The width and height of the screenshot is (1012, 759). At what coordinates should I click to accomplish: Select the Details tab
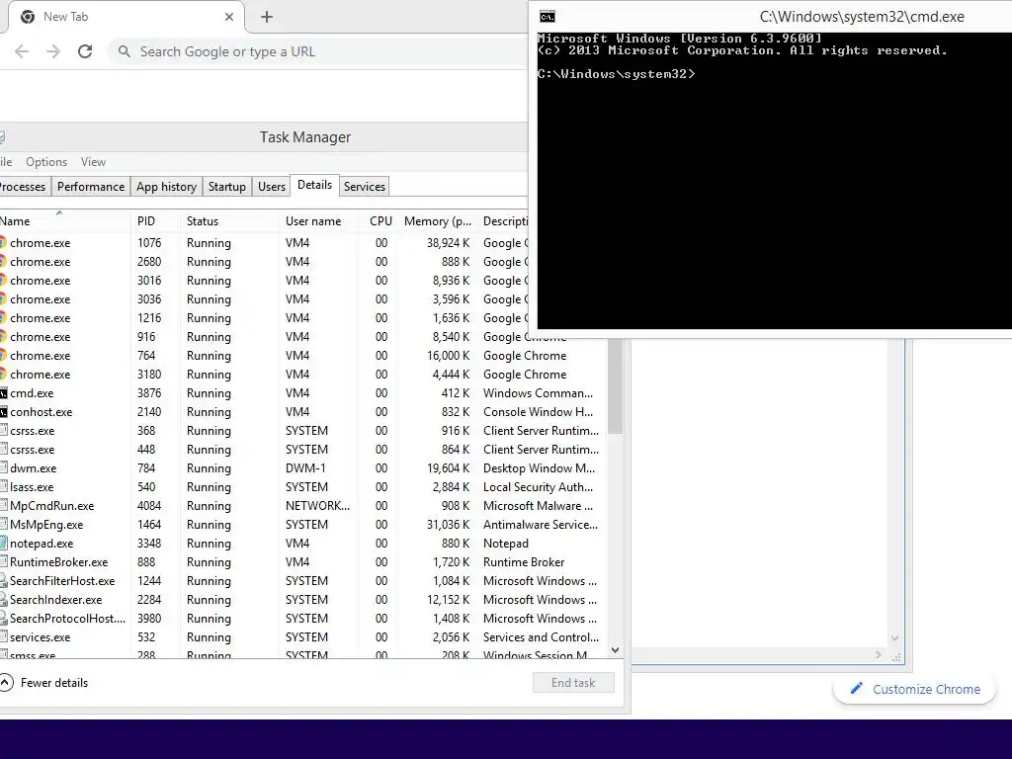[315, 185]
